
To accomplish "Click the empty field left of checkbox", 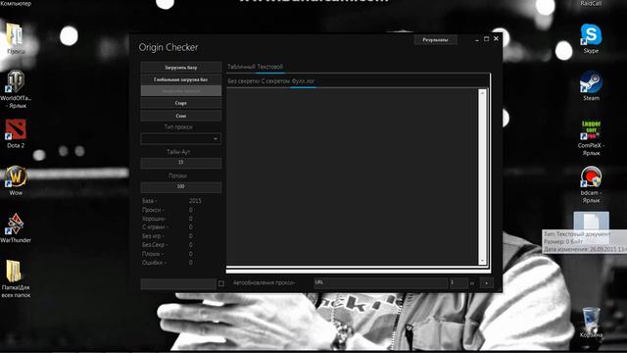I will tap(178, 283).
